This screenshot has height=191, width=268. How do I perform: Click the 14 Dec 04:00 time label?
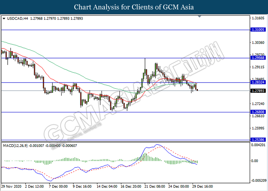pos(107,186)
